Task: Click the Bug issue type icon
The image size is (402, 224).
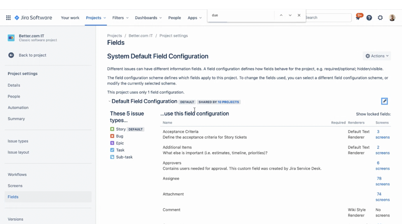Action: pos(112,136)
